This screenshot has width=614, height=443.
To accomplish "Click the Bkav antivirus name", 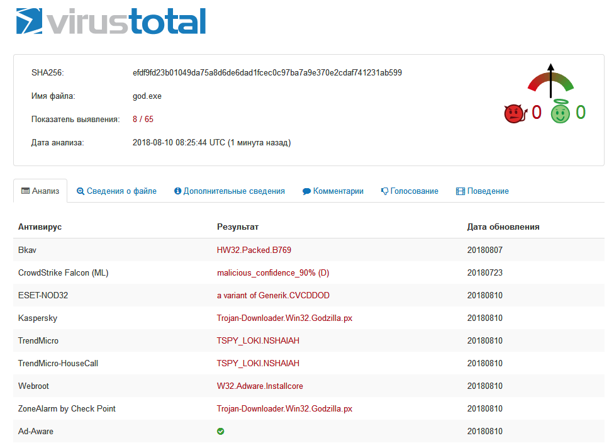I will [27, 250].
